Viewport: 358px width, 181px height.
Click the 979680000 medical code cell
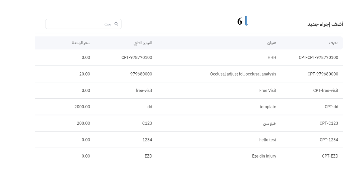pos(141,74)
